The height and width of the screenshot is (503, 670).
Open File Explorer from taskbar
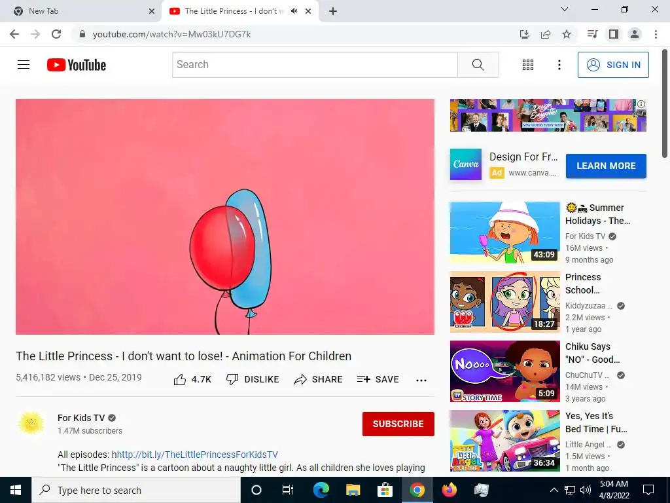tap(353, 490)
